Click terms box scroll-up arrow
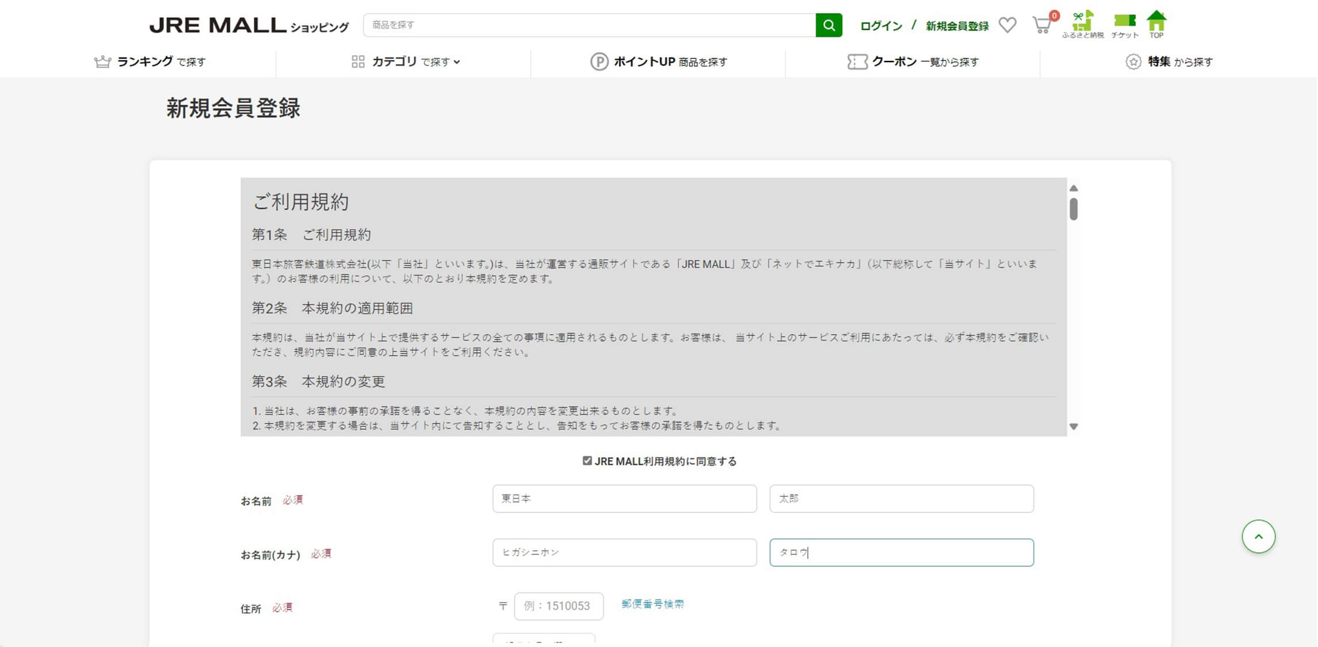1318x647 pixels. click(1073, 188)
